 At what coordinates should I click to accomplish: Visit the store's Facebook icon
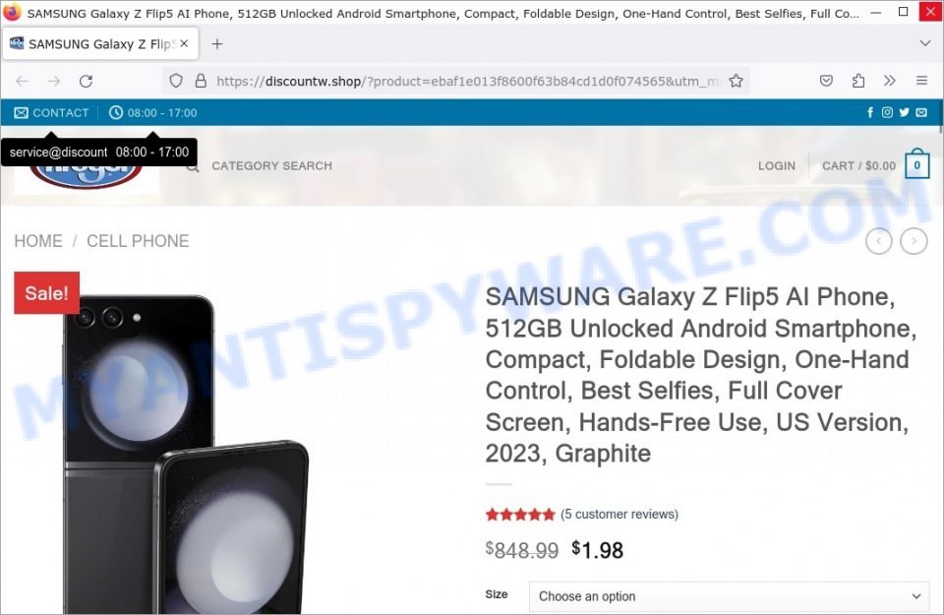(x=870, y=112)
